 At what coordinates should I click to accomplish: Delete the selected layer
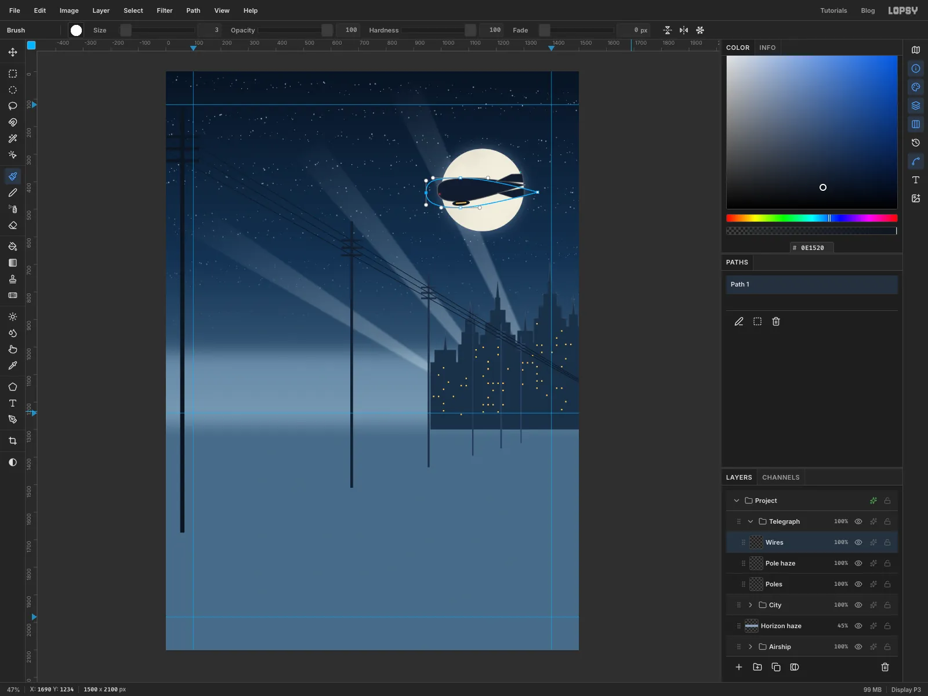tap(885, 667)
